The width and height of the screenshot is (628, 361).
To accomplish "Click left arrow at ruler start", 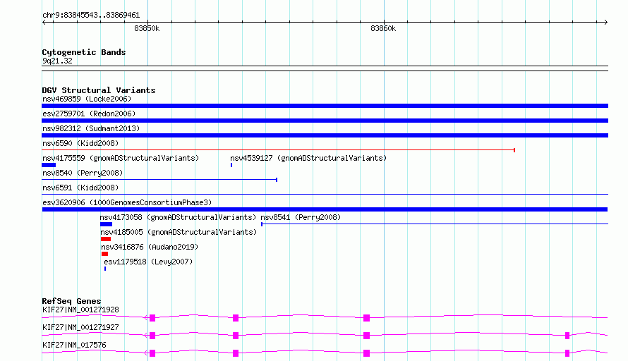I will coord(44,22).
